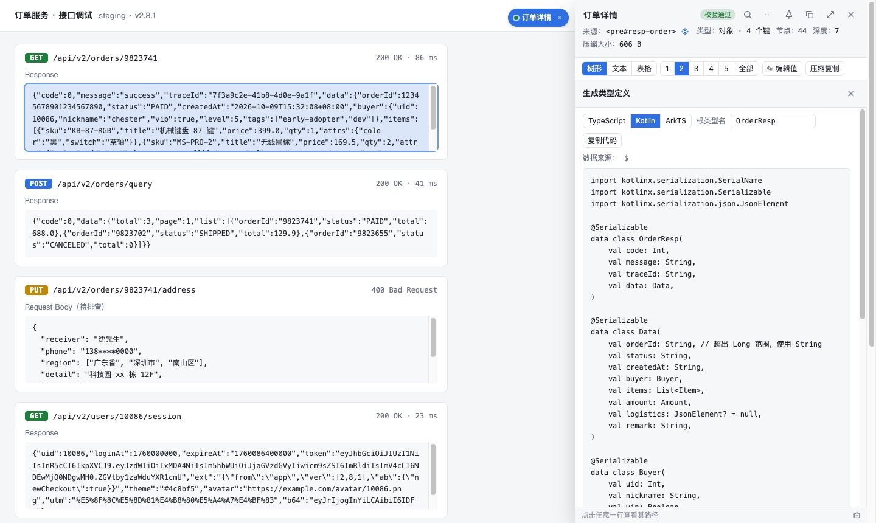Click the camera icon in the status bar
Viewport: 876px width, 523px height.
(x=857, y=515)
